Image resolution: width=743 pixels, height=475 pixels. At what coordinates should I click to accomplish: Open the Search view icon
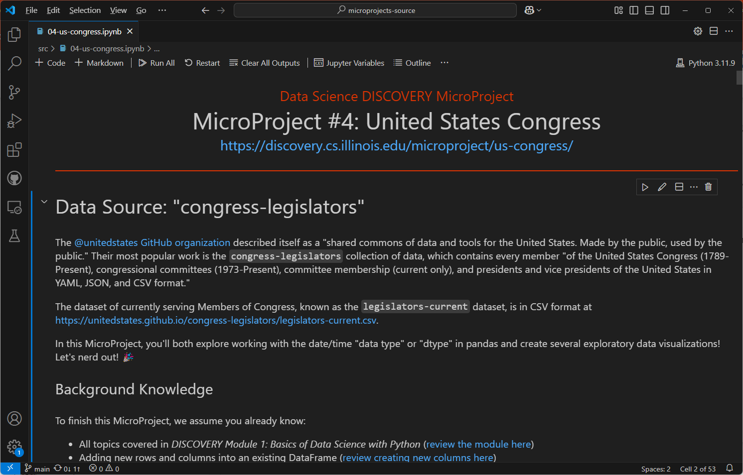[x=14, y=63]
